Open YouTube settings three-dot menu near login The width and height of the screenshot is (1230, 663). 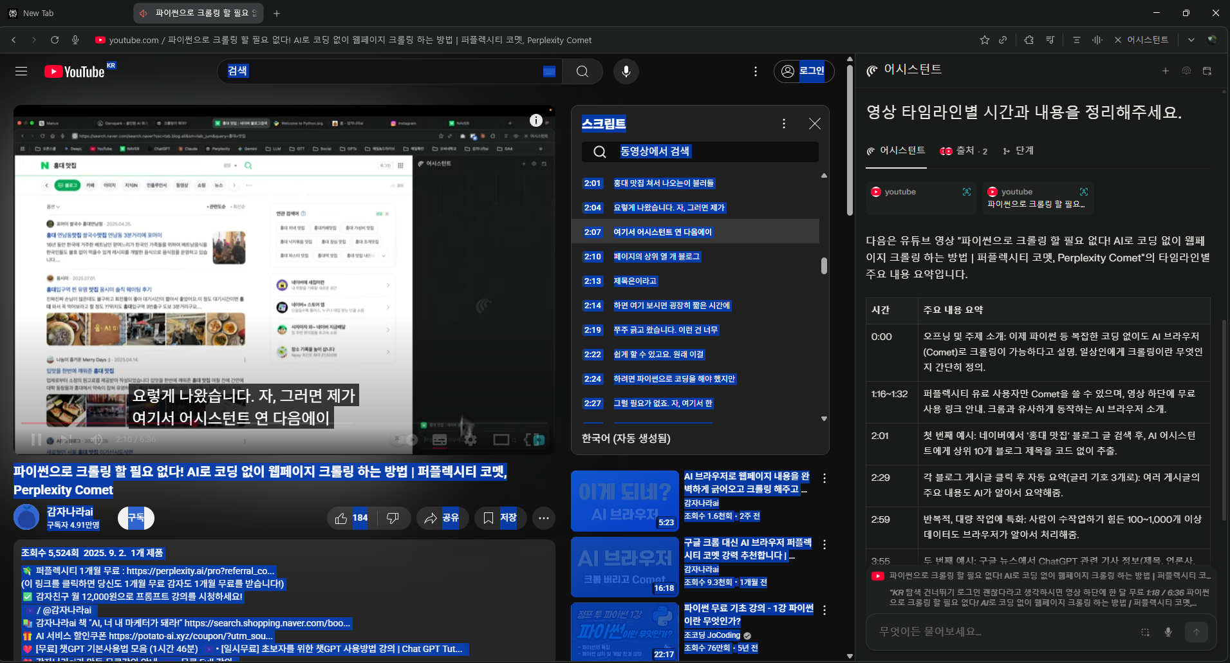[756, 71]
